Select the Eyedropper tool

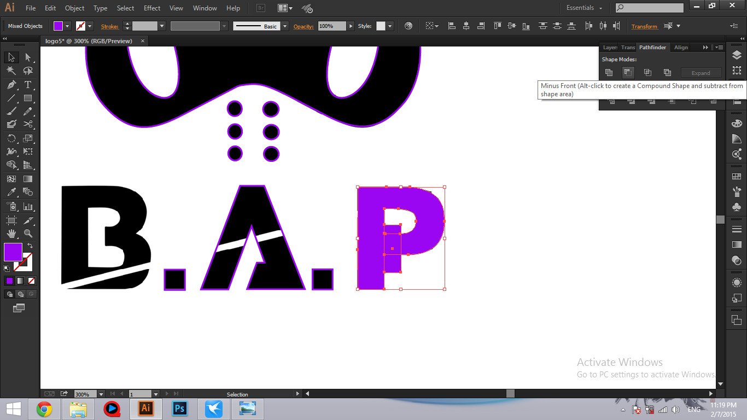click(11, 192)
